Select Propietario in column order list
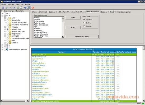145x105 pixels. coord(38,31)
